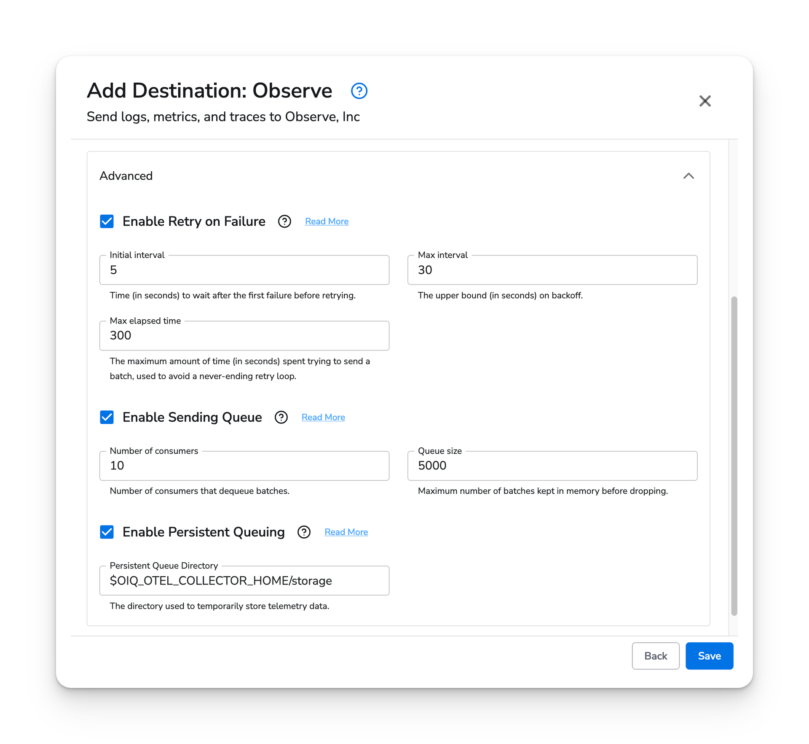Click text 'Maximum number of batches kept in memory before dropping.'
The width and height of the screenshot is (809, 744).
click(543, 491)
